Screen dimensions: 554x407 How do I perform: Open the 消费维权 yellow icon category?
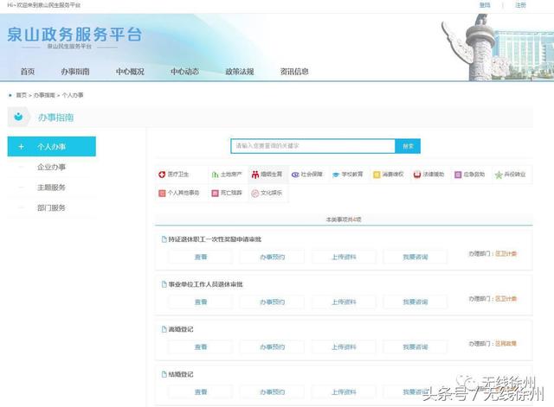tap(377, 175)
